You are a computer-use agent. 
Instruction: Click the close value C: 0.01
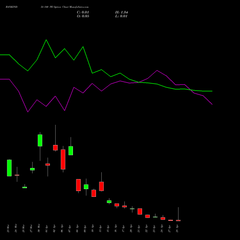(x=83, y=12)
